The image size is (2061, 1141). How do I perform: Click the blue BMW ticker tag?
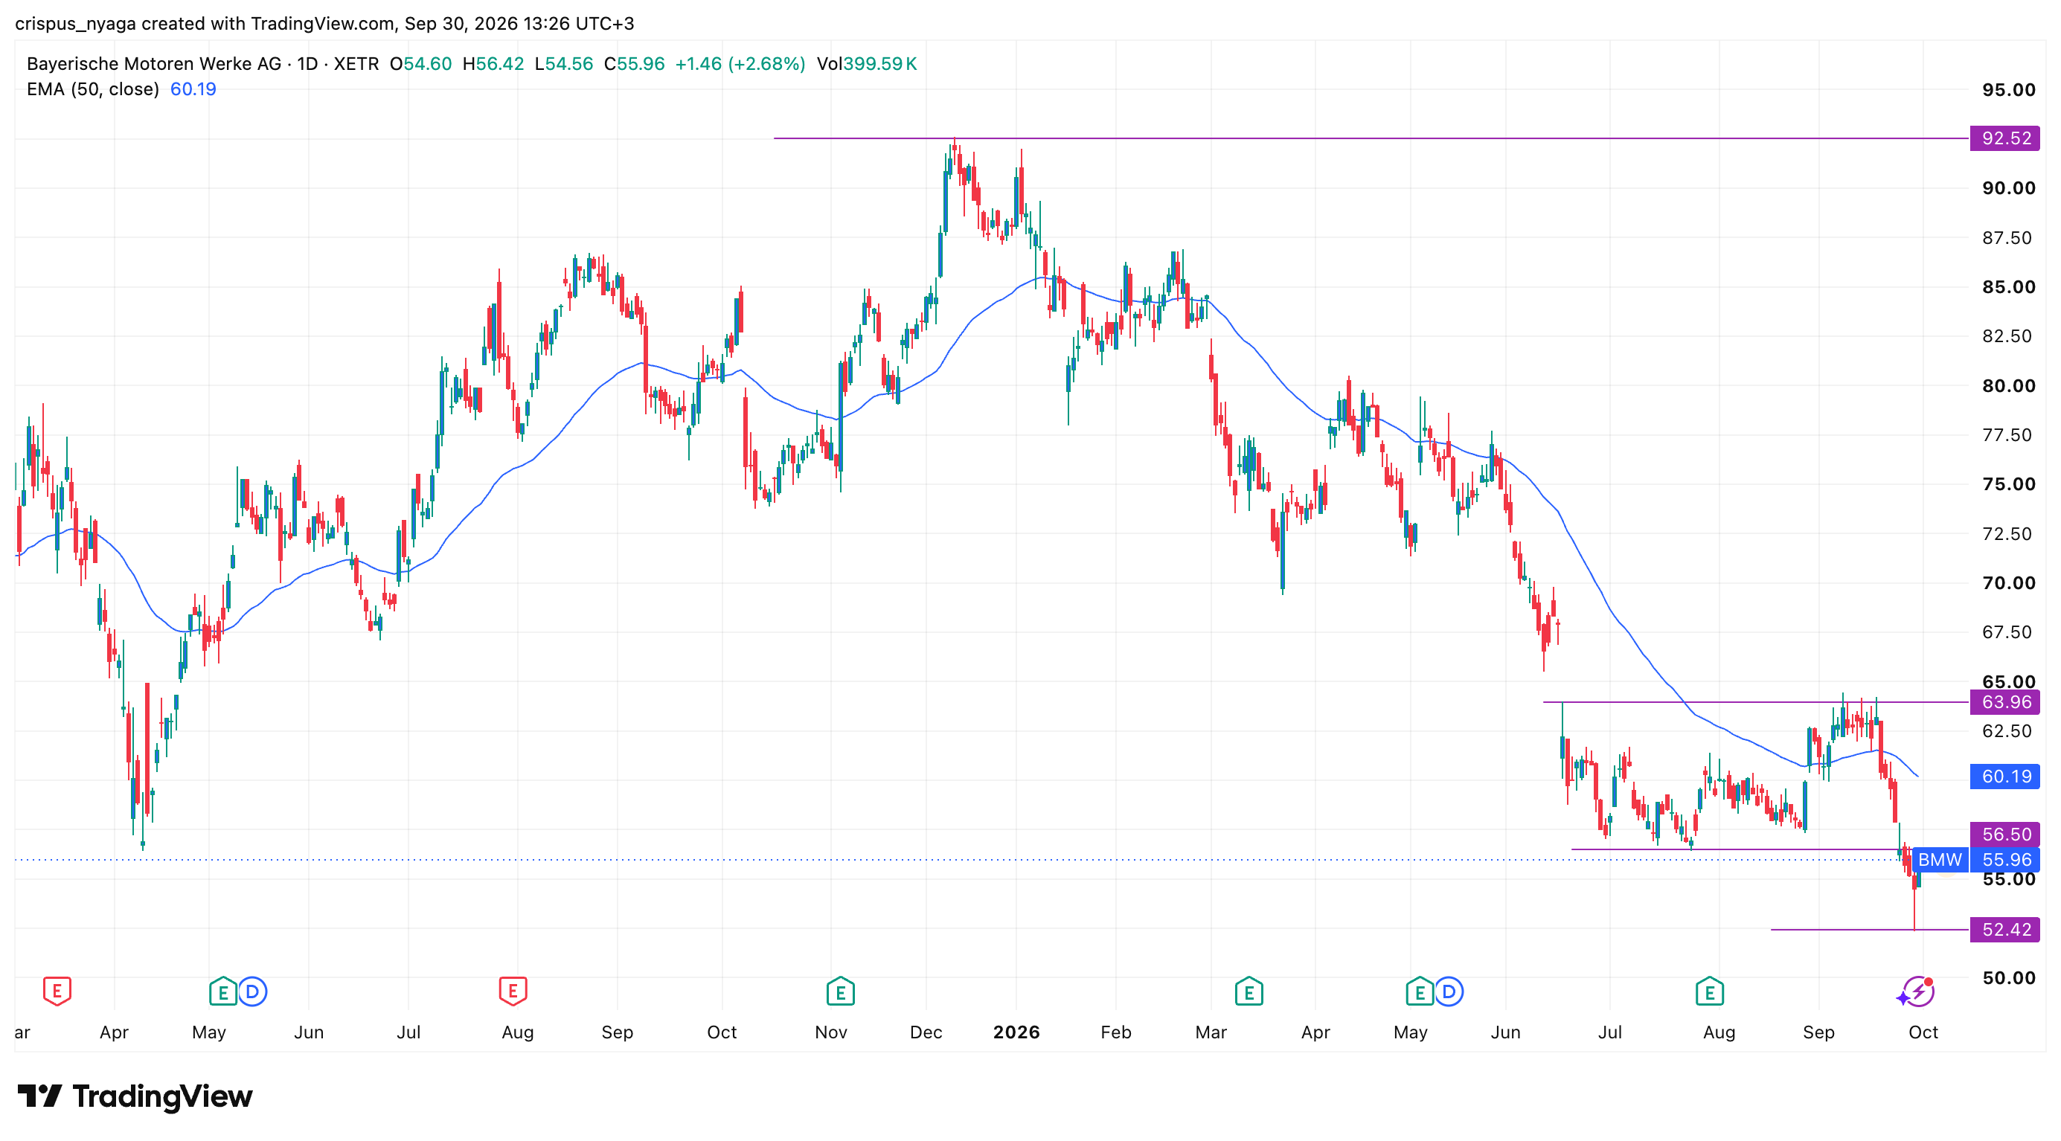tap(1940, 860)
